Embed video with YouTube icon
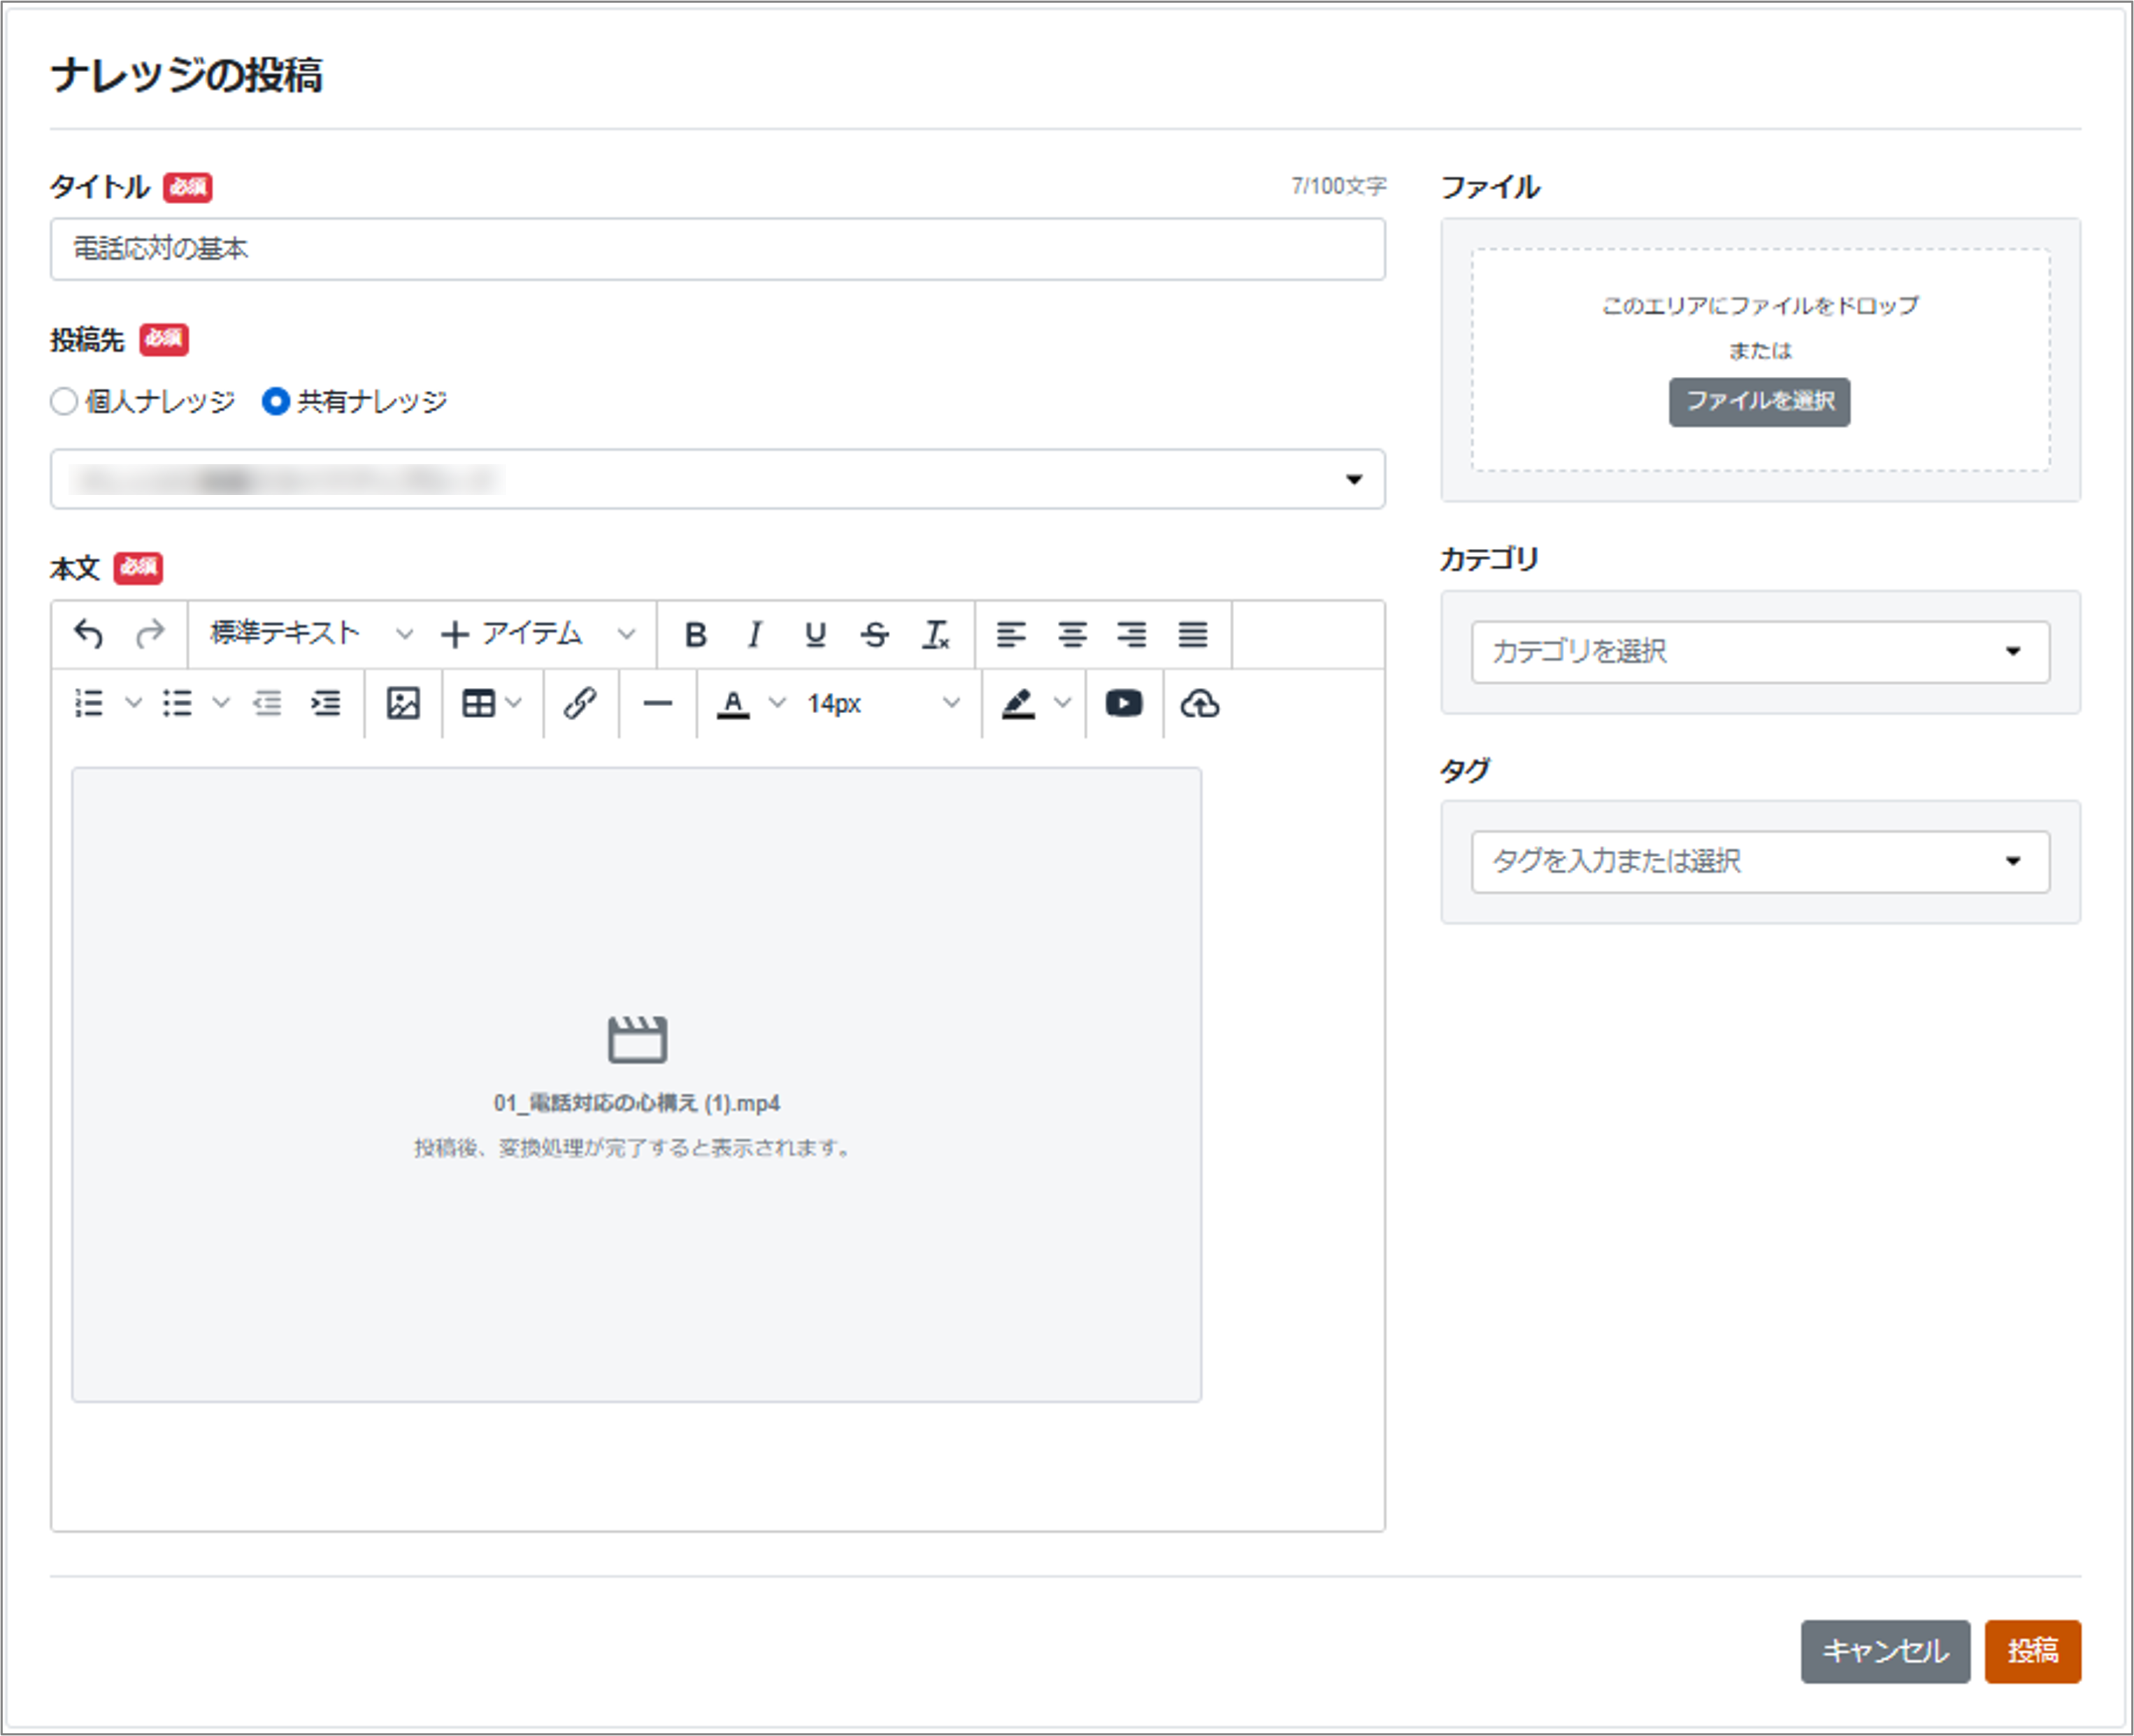 click(x=1124, y=704)
